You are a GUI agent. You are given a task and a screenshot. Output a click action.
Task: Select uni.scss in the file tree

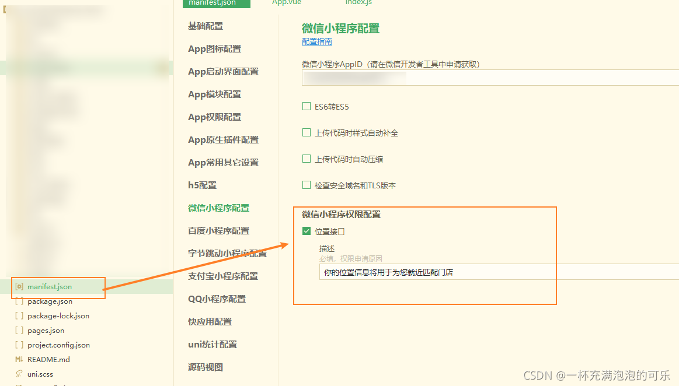tap(40, 374)
